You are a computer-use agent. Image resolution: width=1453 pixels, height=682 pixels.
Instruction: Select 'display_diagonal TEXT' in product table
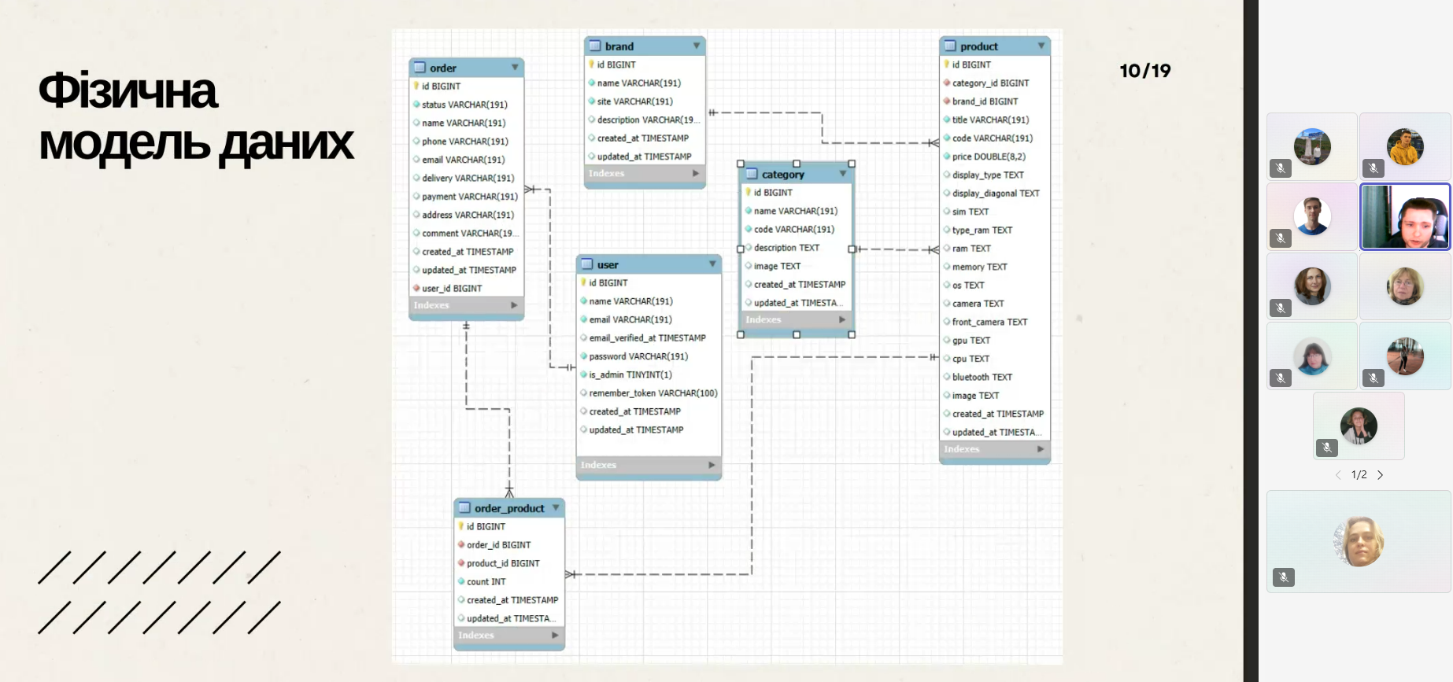(996, 193)
